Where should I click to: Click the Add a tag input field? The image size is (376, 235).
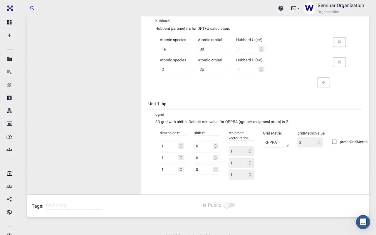point(74,205)
